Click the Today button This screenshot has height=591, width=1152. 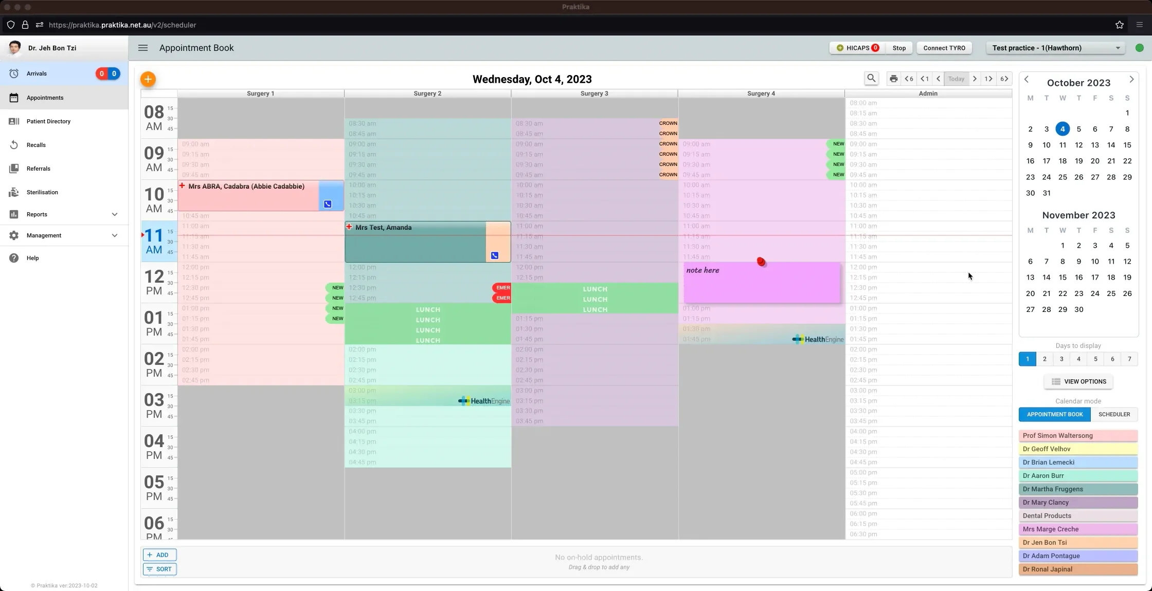coord(956,79)
